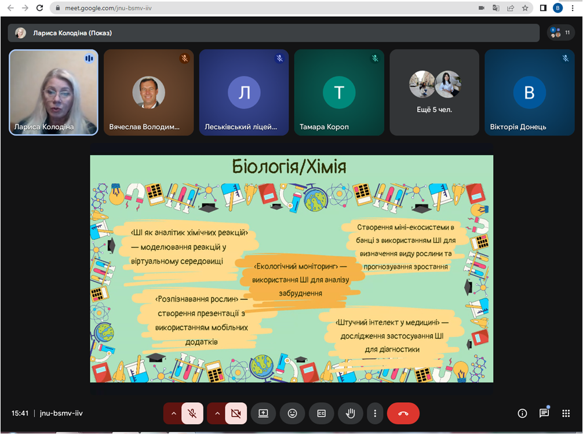Open the activities grid icon
The width and height of the screenshot is (583, 434).
[566, 413]
